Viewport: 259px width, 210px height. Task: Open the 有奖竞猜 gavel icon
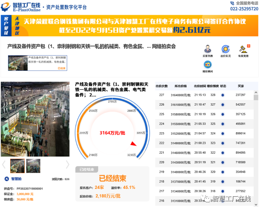point(243,49)
